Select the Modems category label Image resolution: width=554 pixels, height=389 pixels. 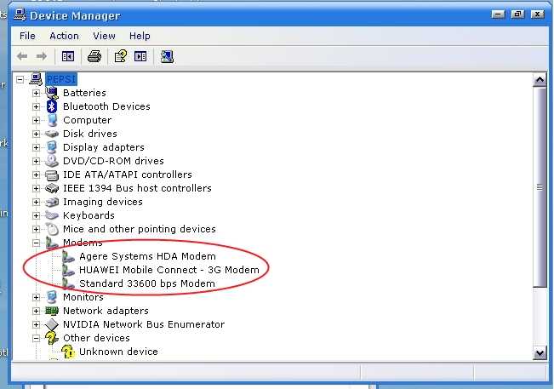[x=83, y=243]
